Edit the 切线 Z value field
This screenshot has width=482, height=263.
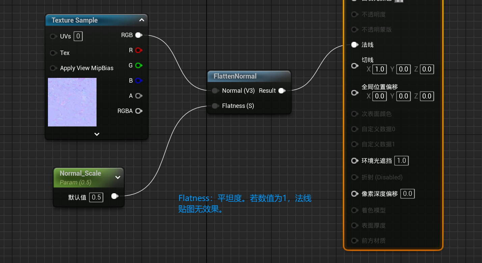[427, 69]
